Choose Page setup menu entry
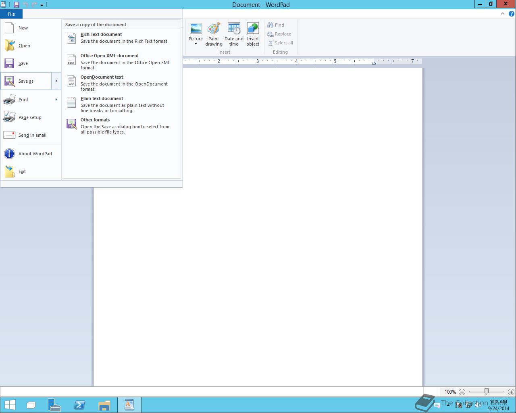Screen dimensions: 516x413 31,117
